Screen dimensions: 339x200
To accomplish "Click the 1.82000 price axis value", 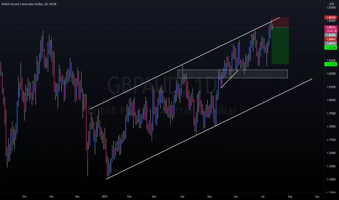I will tap(331, 74).
